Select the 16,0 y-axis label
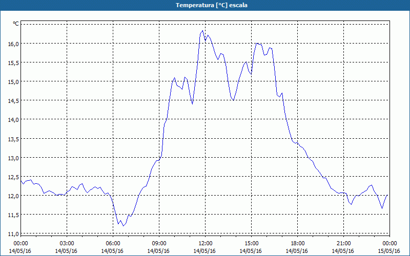 coord(14,44)
